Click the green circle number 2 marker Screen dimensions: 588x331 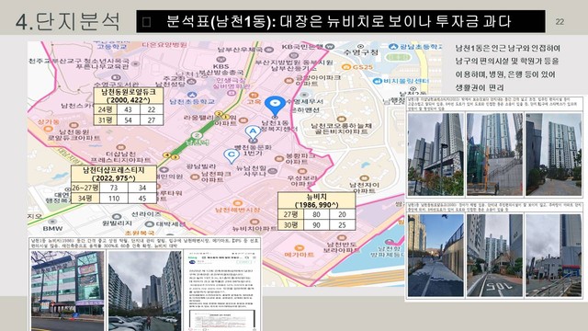[x=197, y=135]
